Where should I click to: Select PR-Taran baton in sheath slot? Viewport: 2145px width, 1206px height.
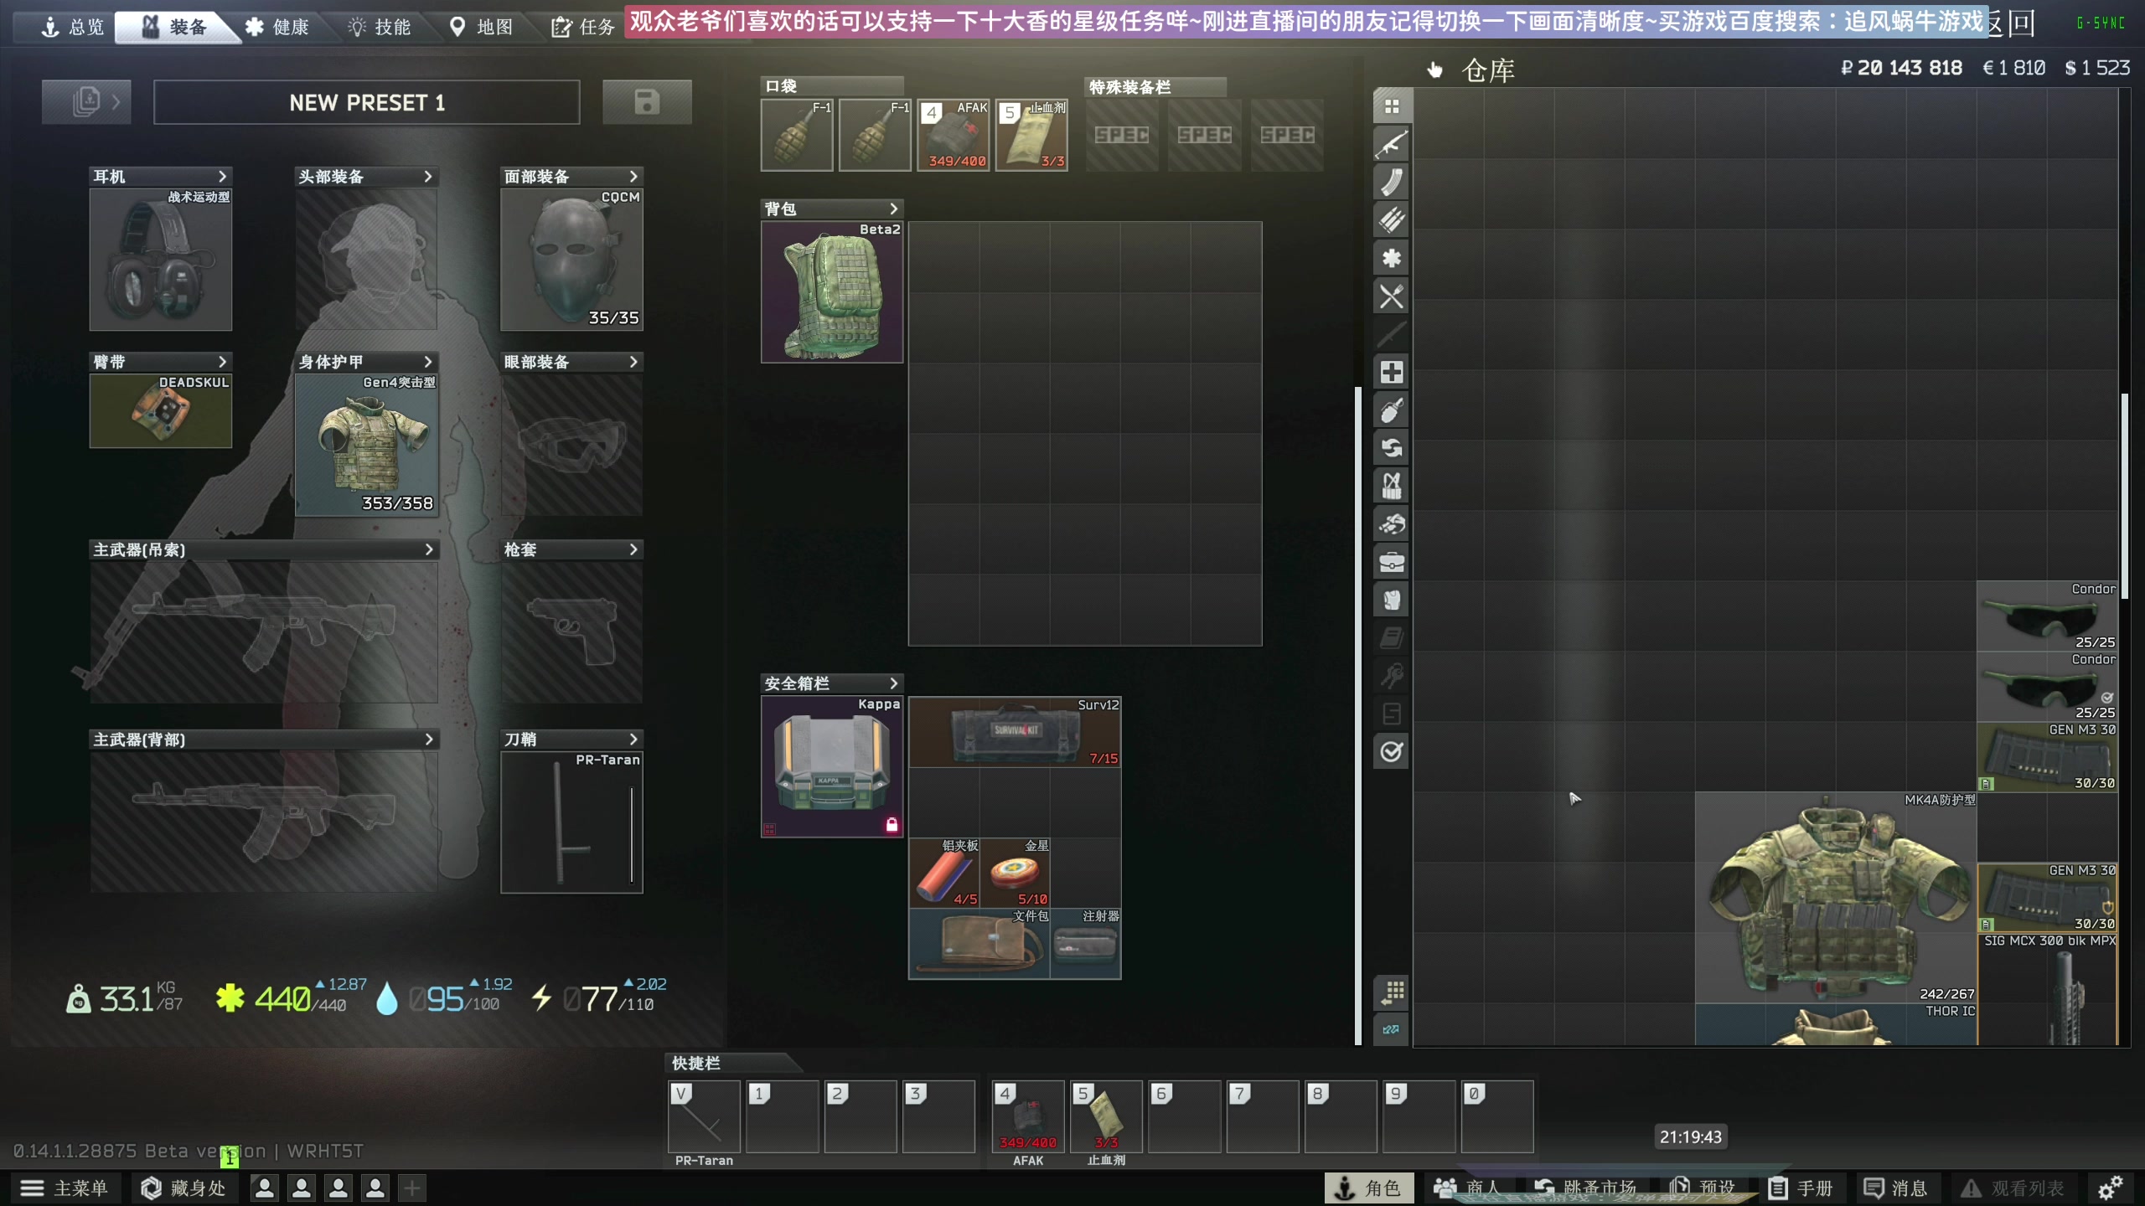(571, 822)
